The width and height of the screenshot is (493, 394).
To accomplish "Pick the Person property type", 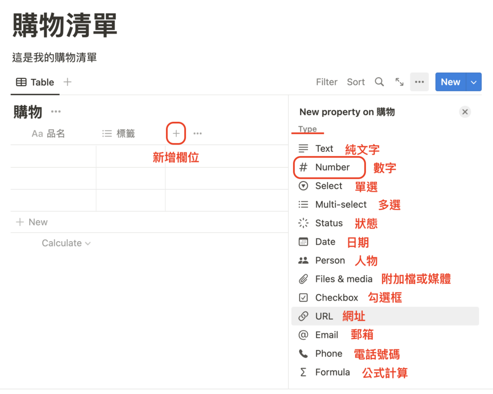I will click(330, 260).
